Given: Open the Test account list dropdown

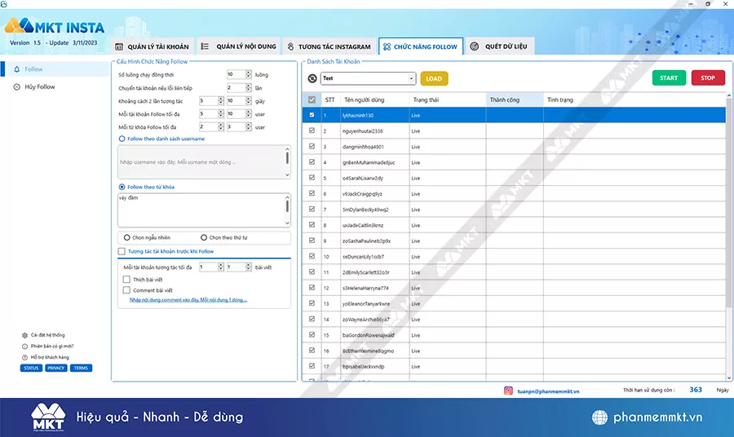Looking at the screenshot, I should (411, 78).
